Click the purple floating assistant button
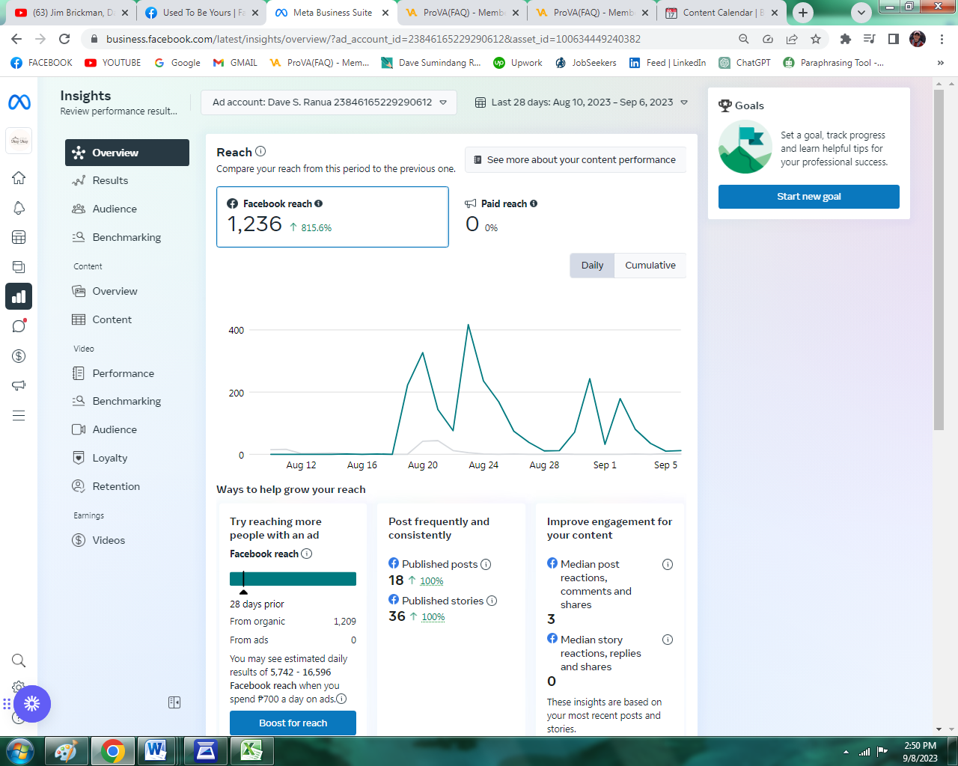This screenshot has height=766, width=958. coord(31,704)
